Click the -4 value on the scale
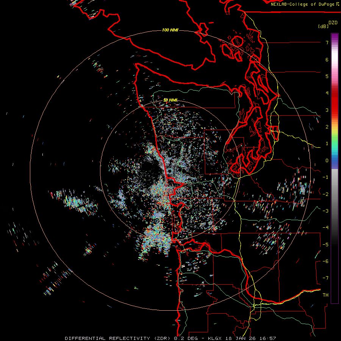This screenshot has width=341, height=341. point(325,228)
